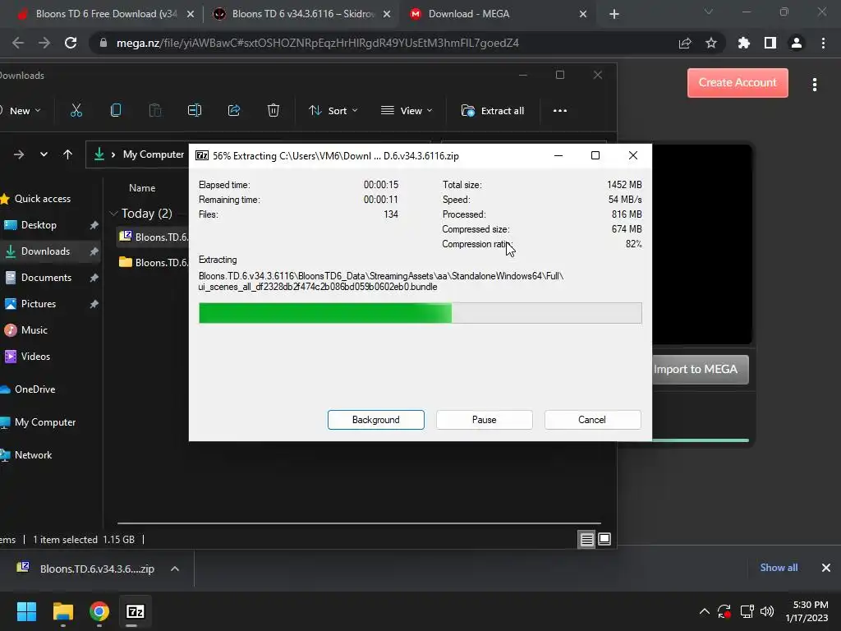The image size is (841, 631).
Task: Open the See more ellipsis menu in Explorer
Action: pos(560,111)
